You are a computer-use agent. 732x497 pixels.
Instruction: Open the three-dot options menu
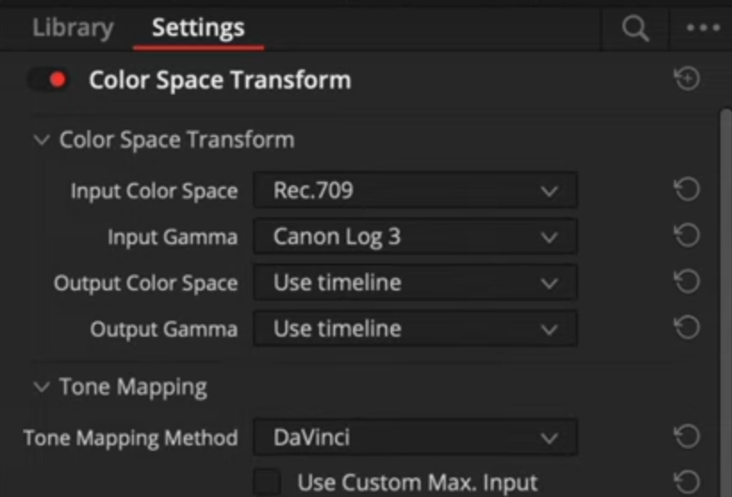click(703, 29)
